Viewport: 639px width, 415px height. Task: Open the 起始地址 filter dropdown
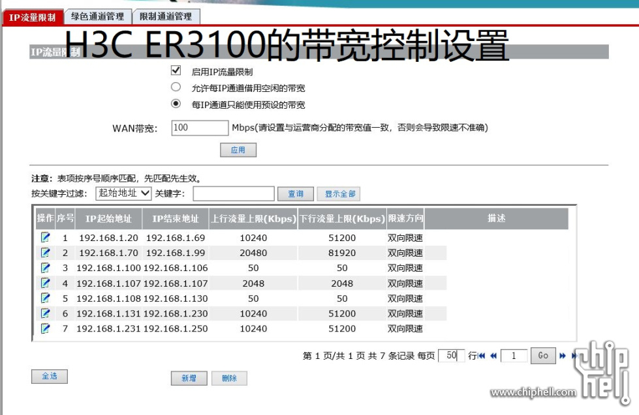click(123, 193)
